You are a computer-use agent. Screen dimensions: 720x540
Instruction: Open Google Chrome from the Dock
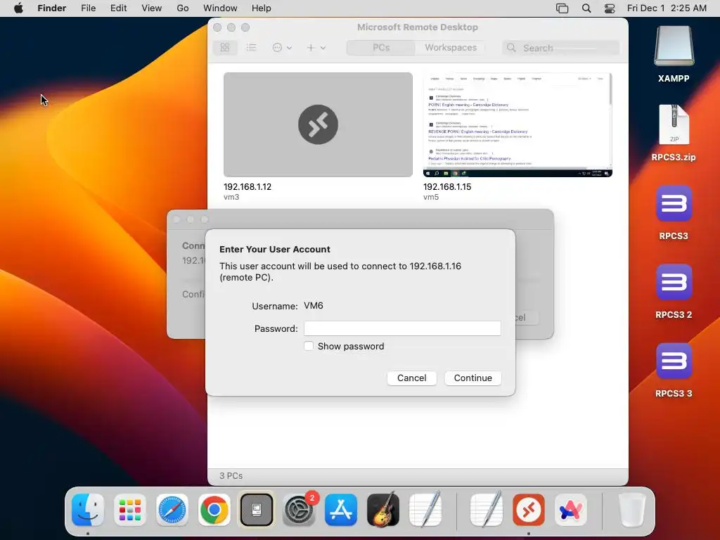[214, 510]
